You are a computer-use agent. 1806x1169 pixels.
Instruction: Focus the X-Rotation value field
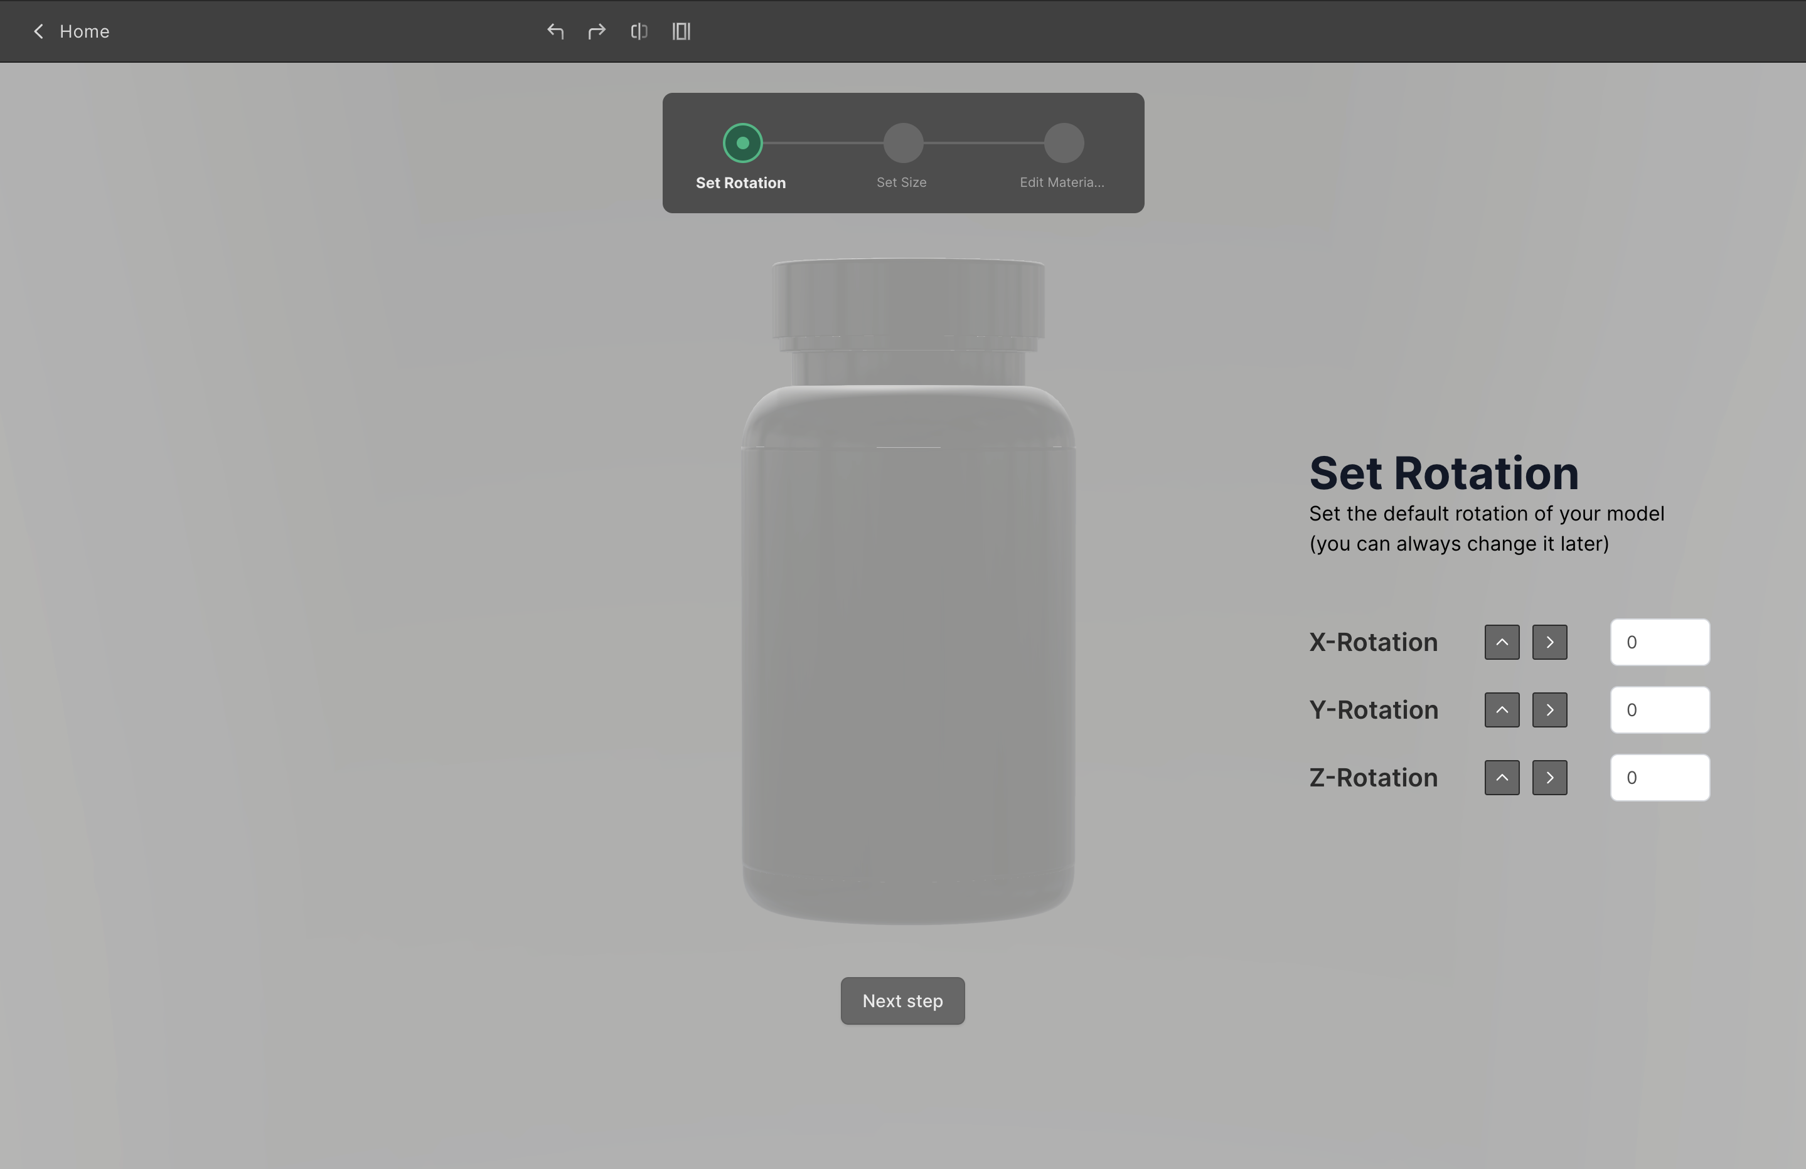(x=1660, y=642)
